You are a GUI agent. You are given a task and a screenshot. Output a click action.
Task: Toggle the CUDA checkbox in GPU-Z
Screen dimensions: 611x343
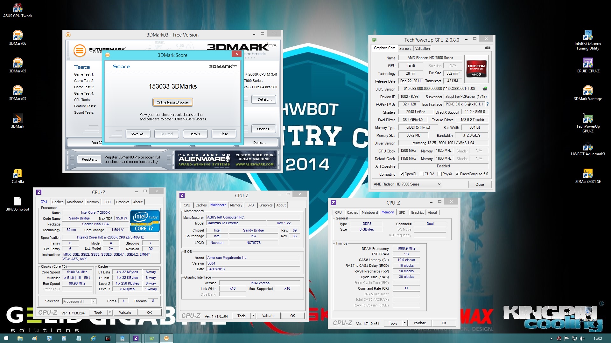click(x=422, y=174)
